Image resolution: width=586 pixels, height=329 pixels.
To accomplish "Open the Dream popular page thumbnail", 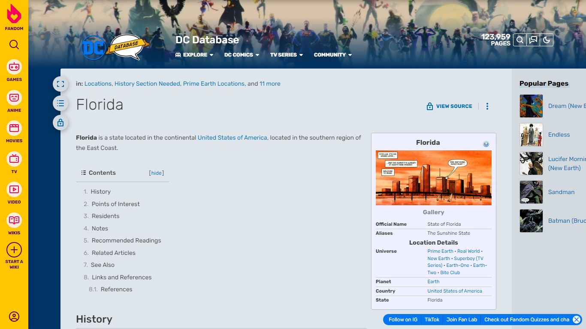I will pyautogui.click(x=531, y=106).
